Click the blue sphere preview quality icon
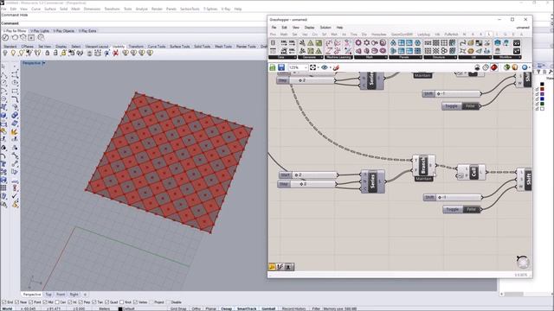Viewport: 554px width, 311px height. pos(525,67)
